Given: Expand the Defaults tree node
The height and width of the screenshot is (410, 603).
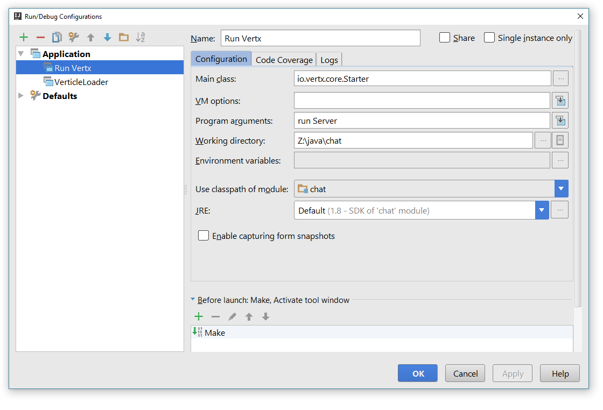Looking at the screenshot, I should (21, 96).
